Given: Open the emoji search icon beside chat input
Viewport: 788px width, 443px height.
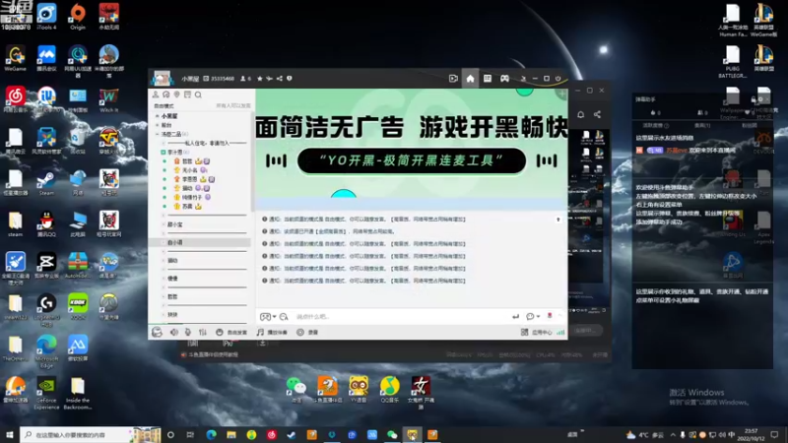Looking at the screenshot, I should tap(284, 316).
